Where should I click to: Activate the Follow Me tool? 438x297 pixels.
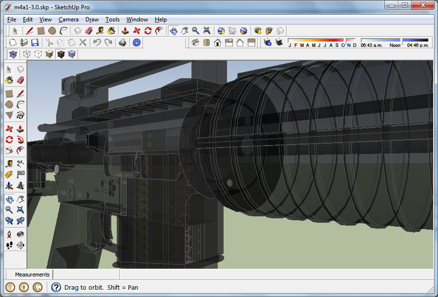[x=21, y=139]
